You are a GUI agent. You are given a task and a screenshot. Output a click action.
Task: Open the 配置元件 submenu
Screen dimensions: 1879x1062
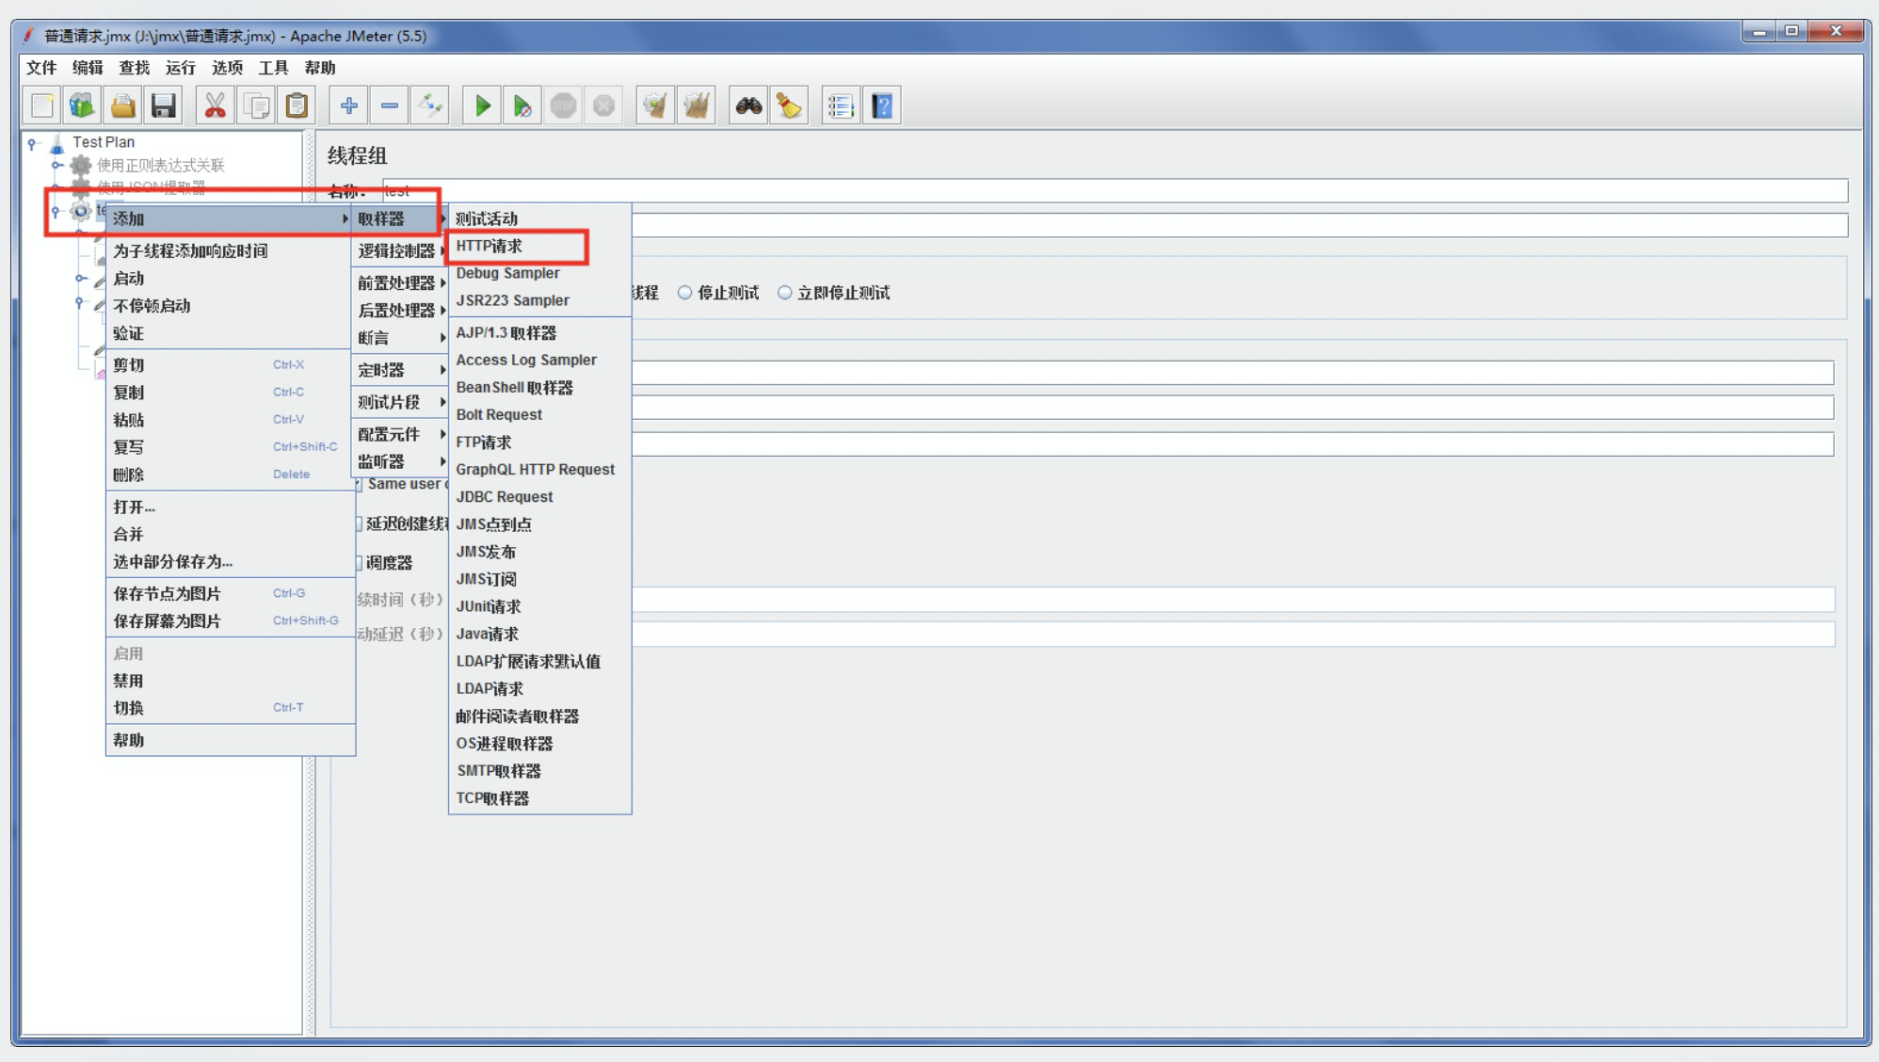(x=400, y=435)
